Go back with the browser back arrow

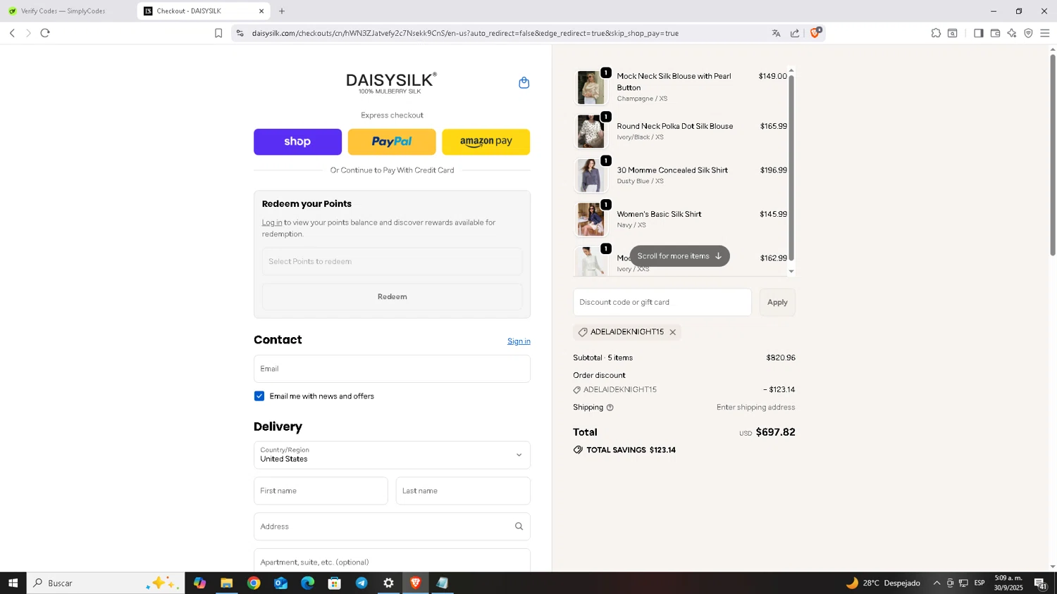click(x=12, y=33)
